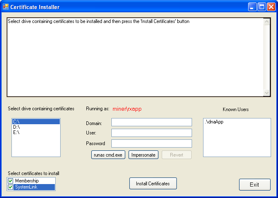Click the Impersonate button
This screenshot has height=198, width=278.
tap(143, 155)
